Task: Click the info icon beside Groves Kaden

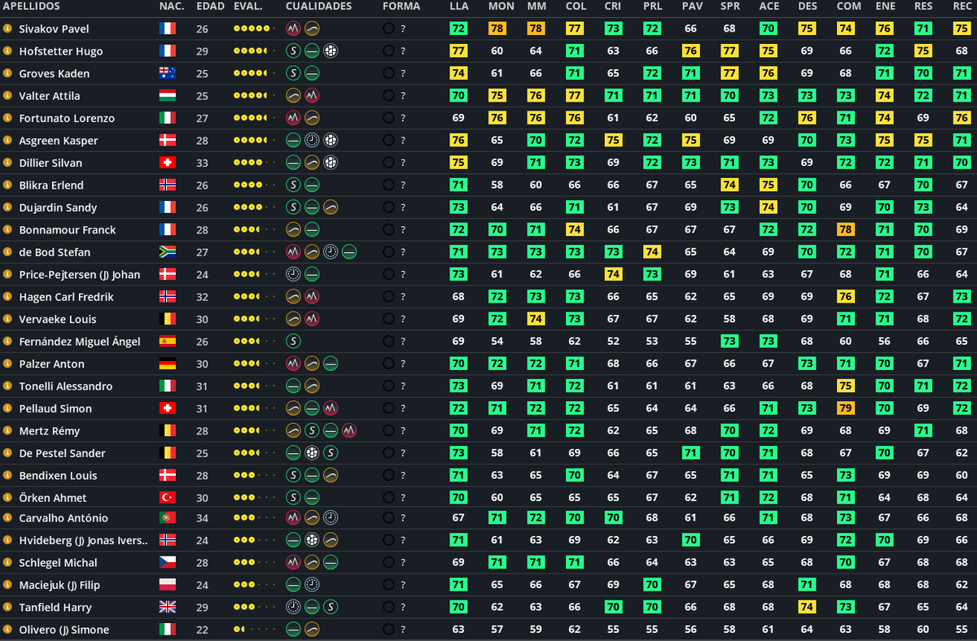Action: [7, 73]
